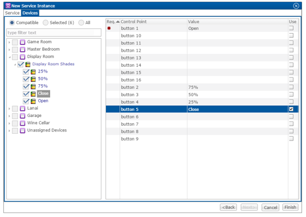Uncheck the Display Room Shades checkbox

point(21,64)
